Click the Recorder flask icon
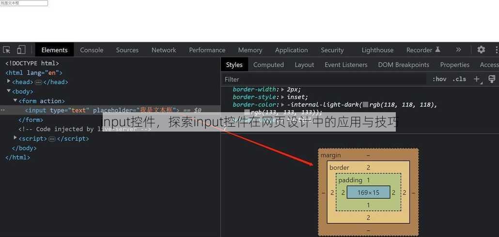The width and height of the screenshot is (499, 237). coord(437,49)
